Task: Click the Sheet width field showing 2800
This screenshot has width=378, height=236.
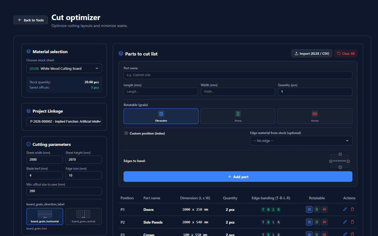Action: click(x=45, y=160)
